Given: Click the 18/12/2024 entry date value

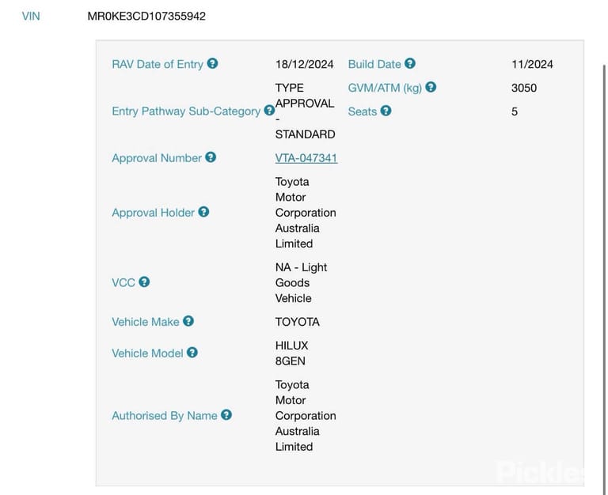Looking at the screenshot, I should [x=305, y=64].
